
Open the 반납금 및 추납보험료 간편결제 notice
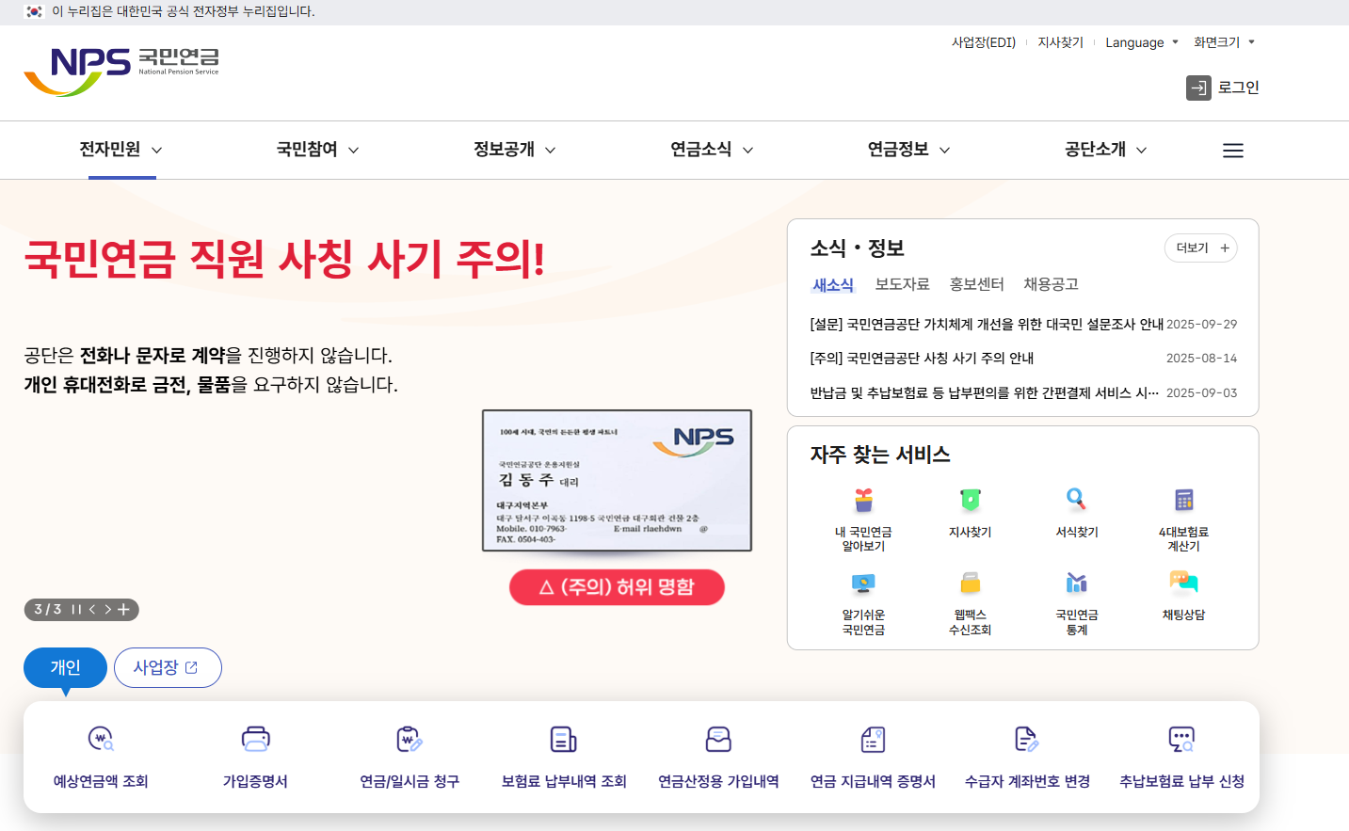coord(985,392)
